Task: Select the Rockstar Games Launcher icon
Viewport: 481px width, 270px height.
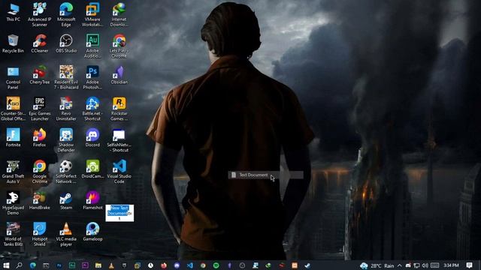Action: 119,109
